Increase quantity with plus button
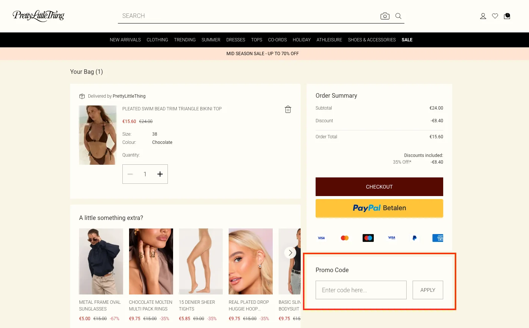The image size is (529, 328). tap(160, 174)
